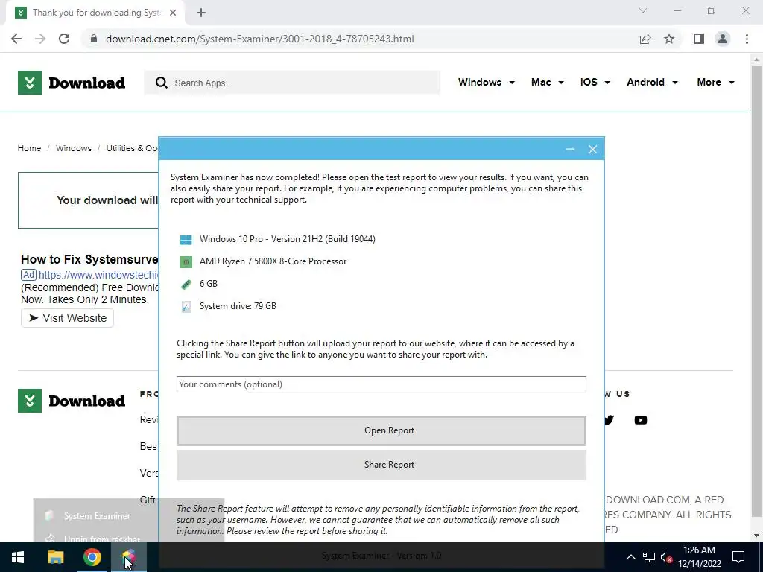This screenshot has height=572, width=763.
Task: Open Chrome three-dot menu
Action: pyautogui.click(x=747, y=39)
